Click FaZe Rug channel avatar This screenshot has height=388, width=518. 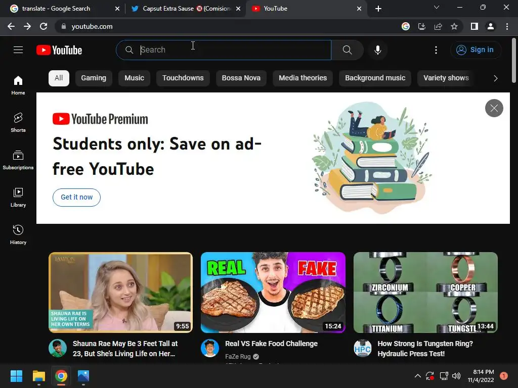(x=210, y=348)
